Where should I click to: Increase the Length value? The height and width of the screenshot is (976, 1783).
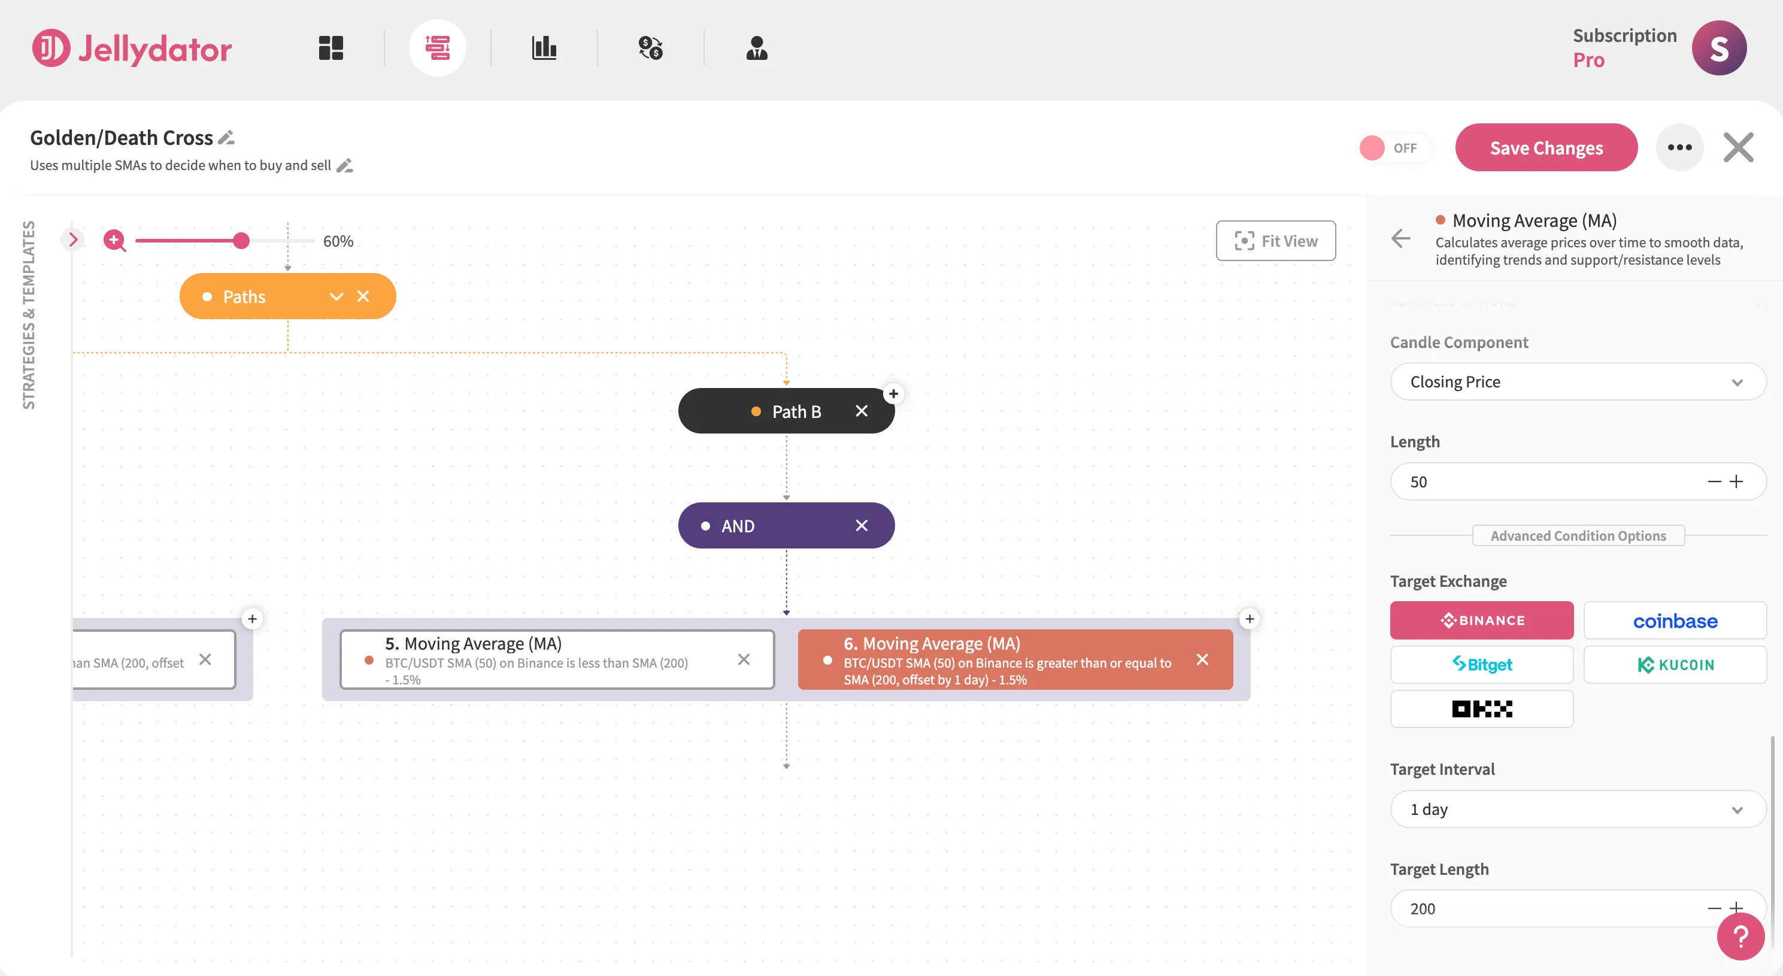[x=1737, y=482]
